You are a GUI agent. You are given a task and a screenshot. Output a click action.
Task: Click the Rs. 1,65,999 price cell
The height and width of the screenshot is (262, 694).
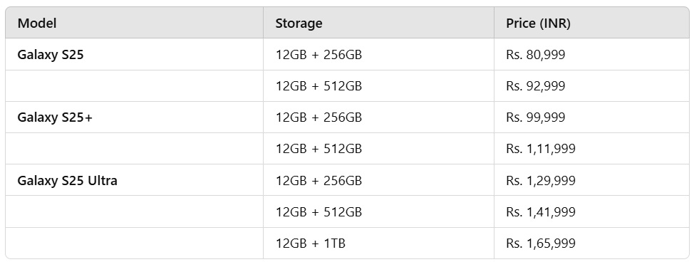pos(591,243)
